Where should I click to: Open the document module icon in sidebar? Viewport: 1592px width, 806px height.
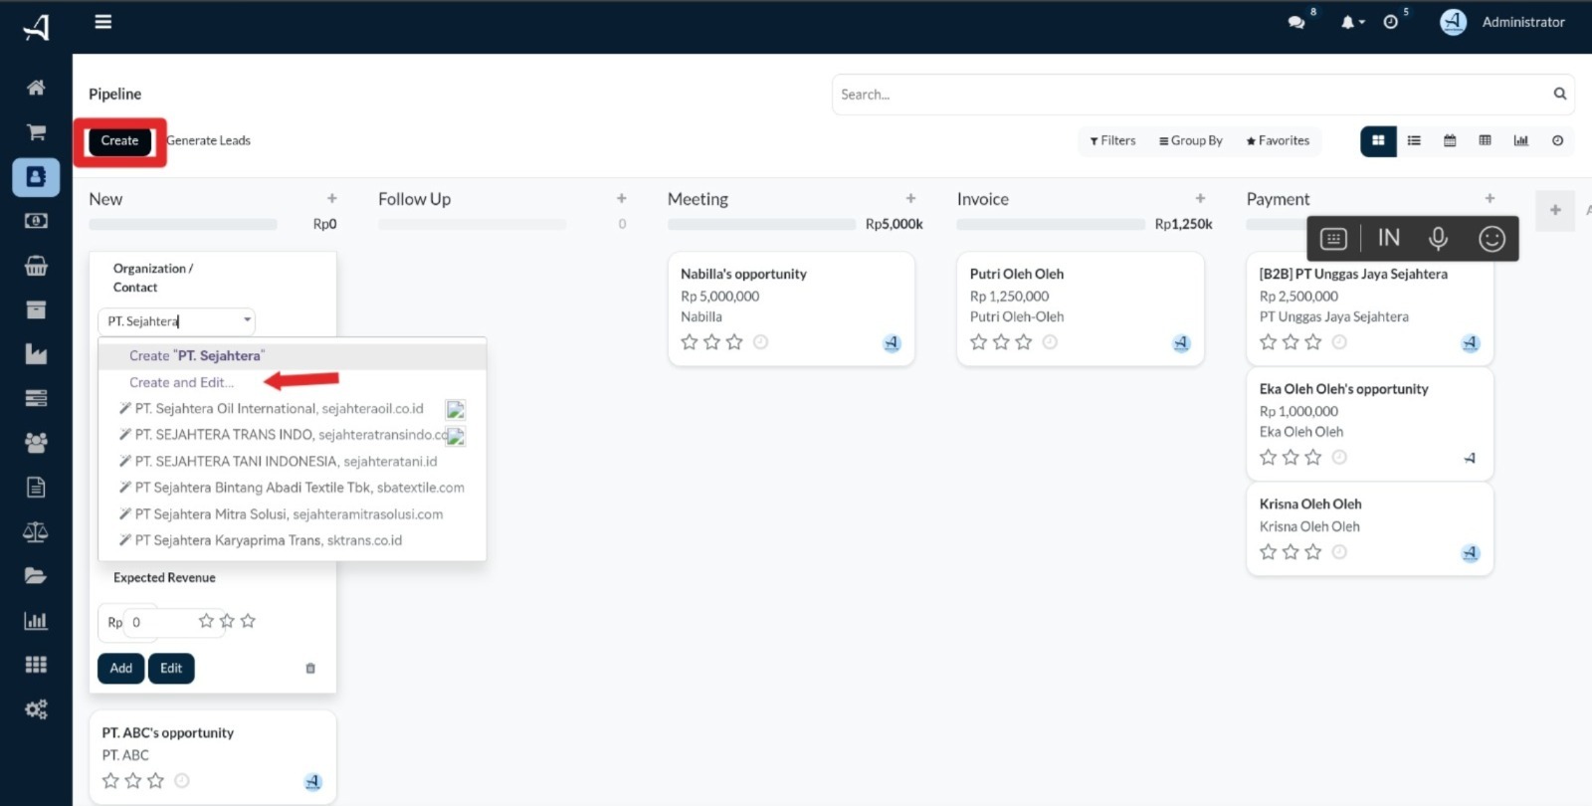tap(36, 487)
